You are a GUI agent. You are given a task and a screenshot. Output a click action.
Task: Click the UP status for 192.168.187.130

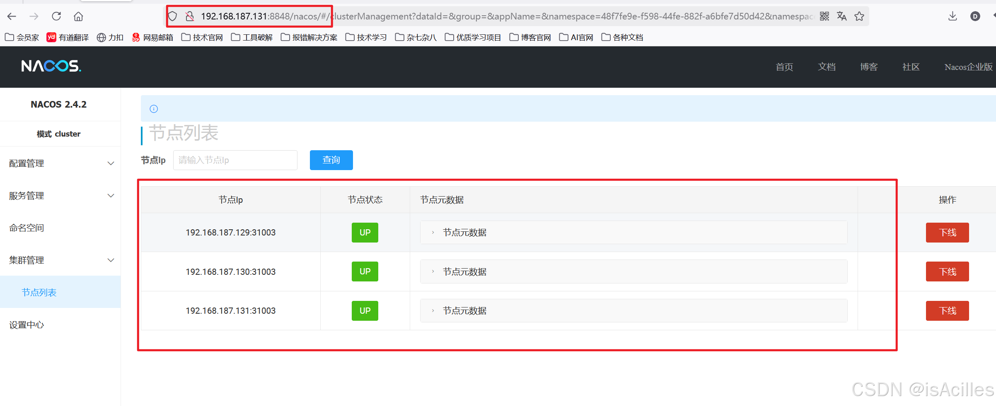[365, 271]
